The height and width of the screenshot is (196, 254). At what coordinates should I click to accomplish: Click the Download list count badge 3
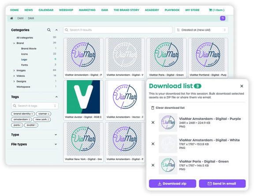(x=198, y=86)
